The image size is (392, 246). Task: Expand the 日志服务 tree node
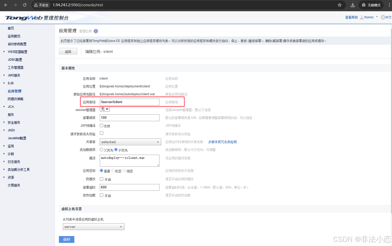coord(4,162)
